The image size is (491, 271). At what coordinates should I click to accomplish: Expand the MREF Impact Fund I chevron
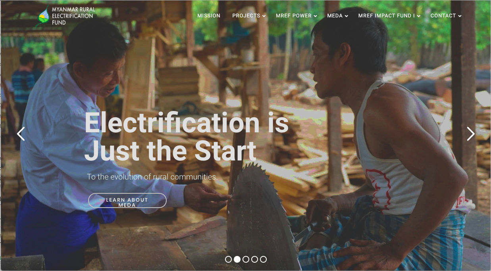[x=418, y=16]
